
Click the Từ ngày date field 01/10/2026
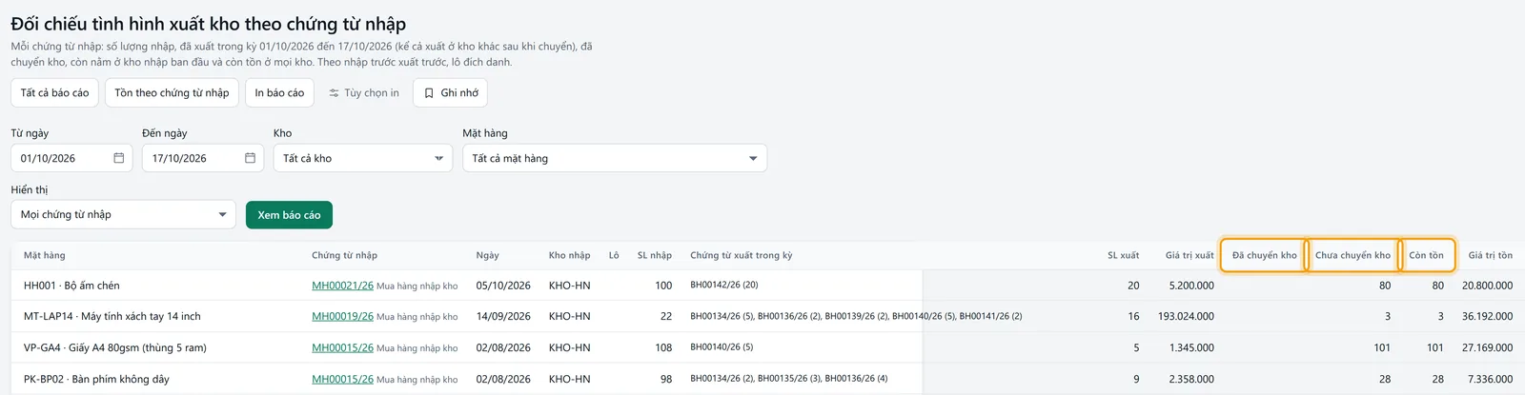71,158
